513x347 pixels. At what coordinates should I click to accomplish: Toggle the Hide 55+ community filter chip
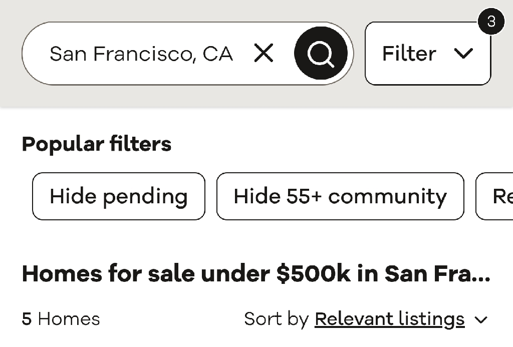340,196
